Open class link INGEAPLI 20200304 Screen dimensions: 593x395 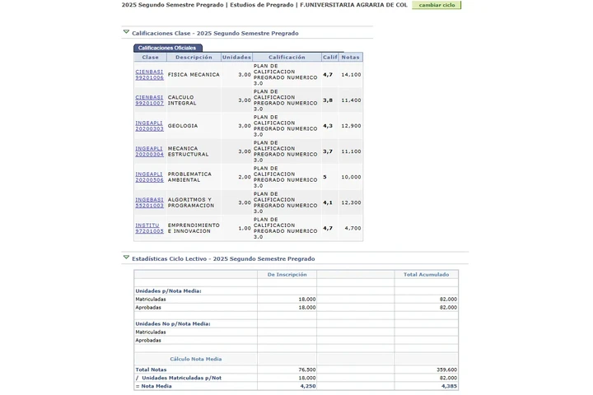(x=149, y=151)
